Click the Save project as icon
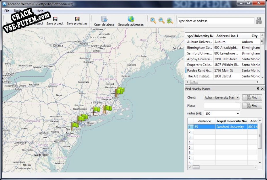The height and width of the screenshot is (180, 267). coord(77,19)
